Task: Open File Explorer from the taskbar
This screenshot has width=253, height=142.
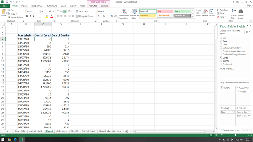Action: pos(9,139)
